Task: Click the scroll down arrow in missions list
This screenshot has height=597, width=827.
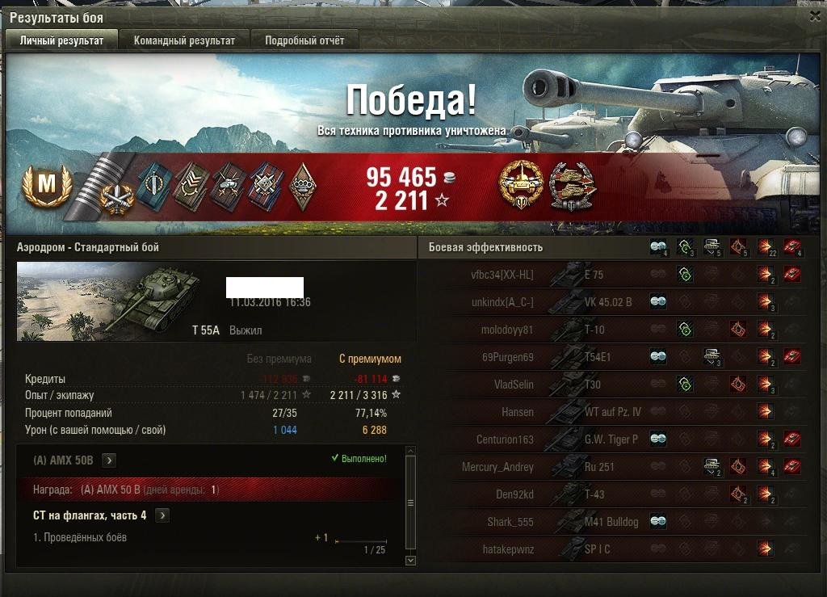Action: (x=410, y=560)
